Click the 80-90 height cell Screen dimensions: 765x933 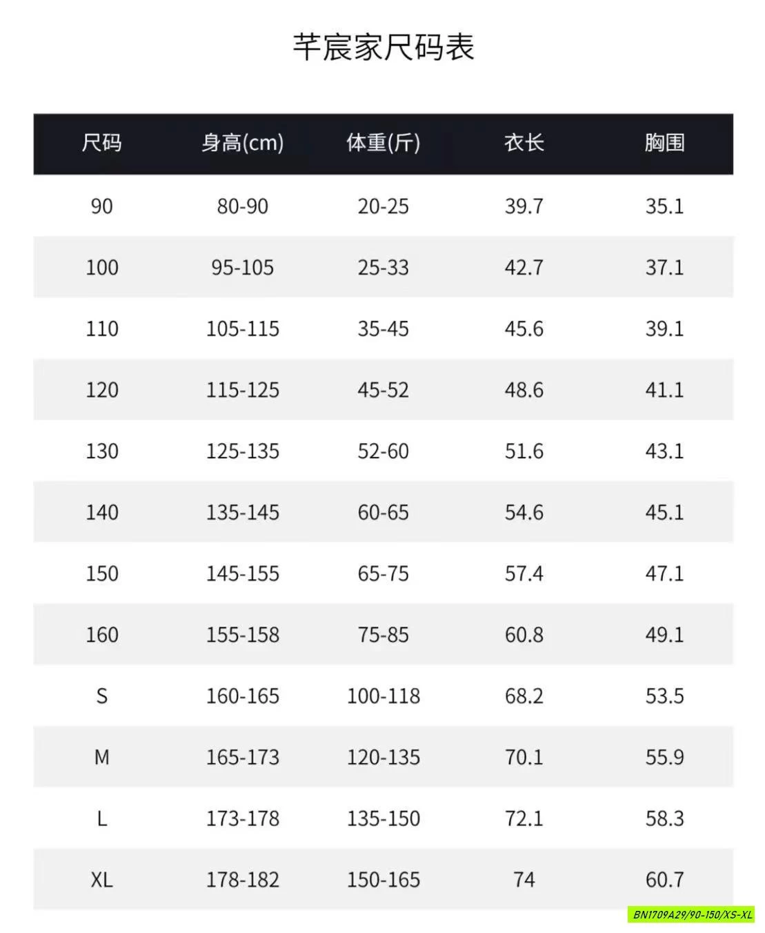pyautogui.click(x=242, y=206)
